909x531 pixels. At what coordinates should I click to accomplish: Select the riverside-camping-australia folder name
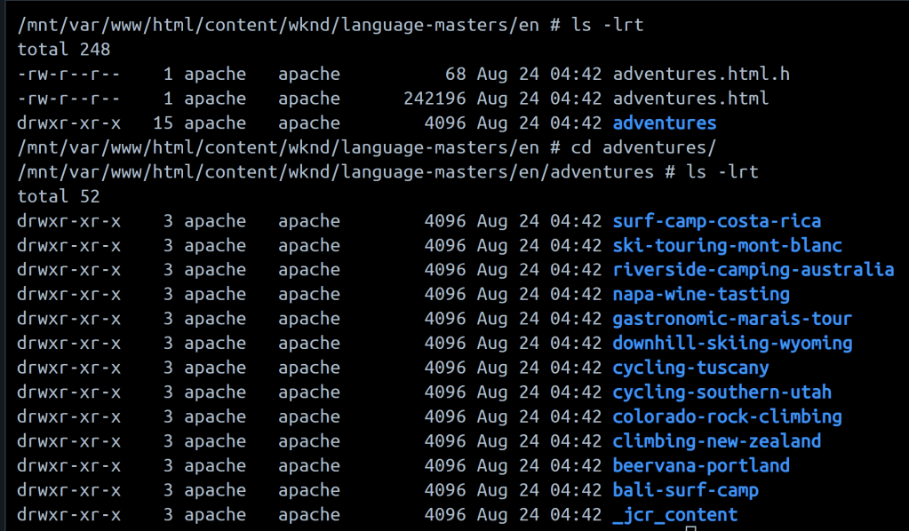pos(753,270)
